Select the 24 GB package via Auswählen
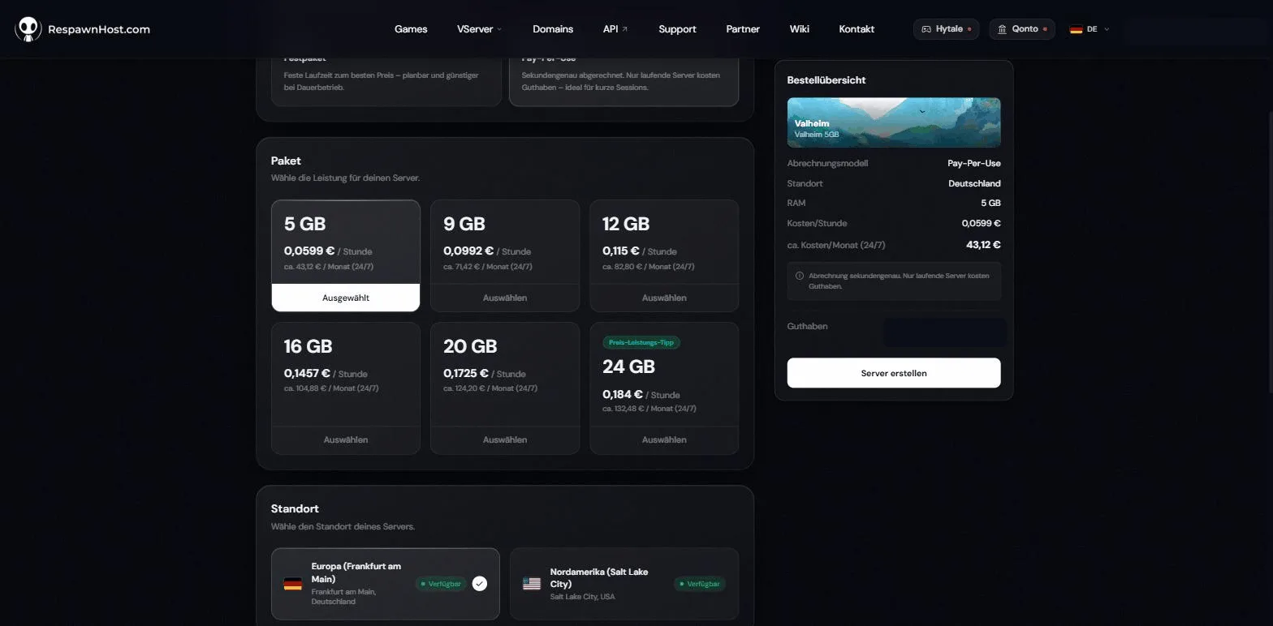The height and width of the screenshot is (626, 1273). (x=664, y=439)
